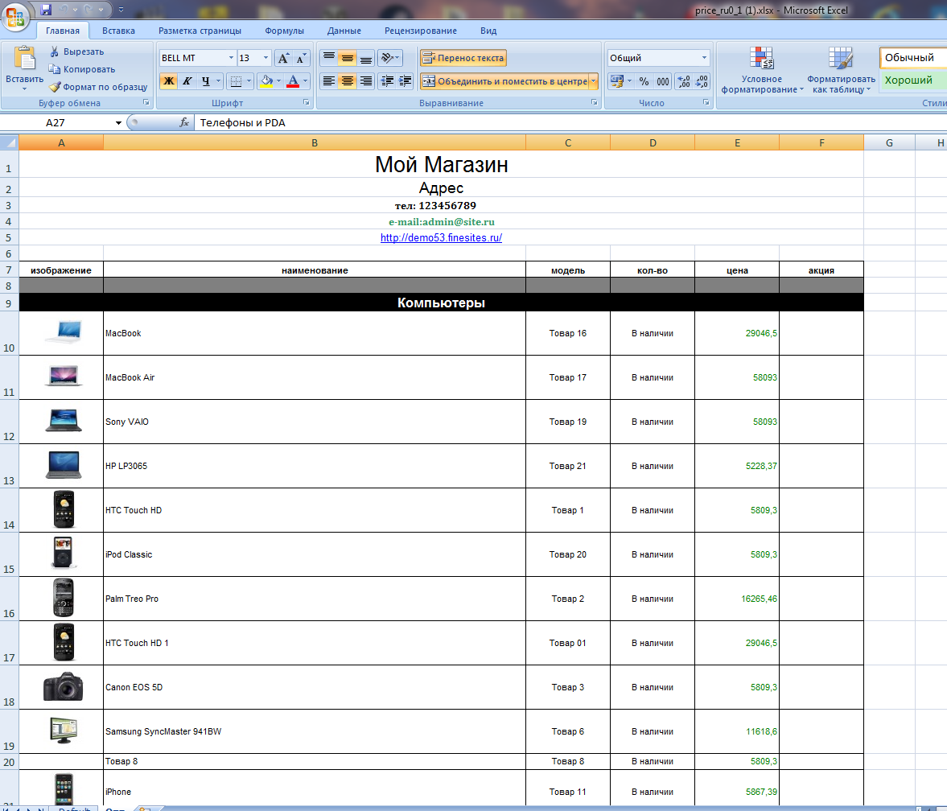Toggle Wrap Text (Перенос текста)
947x811 pixels.
pos(463,58)
